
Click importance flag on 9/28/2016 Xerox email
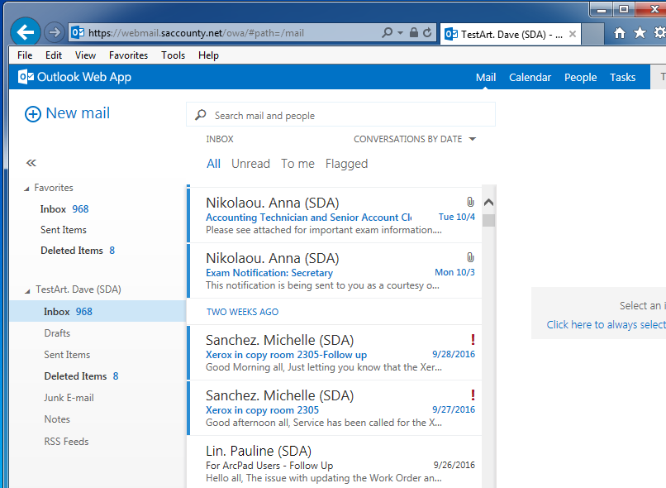(473, 339)
